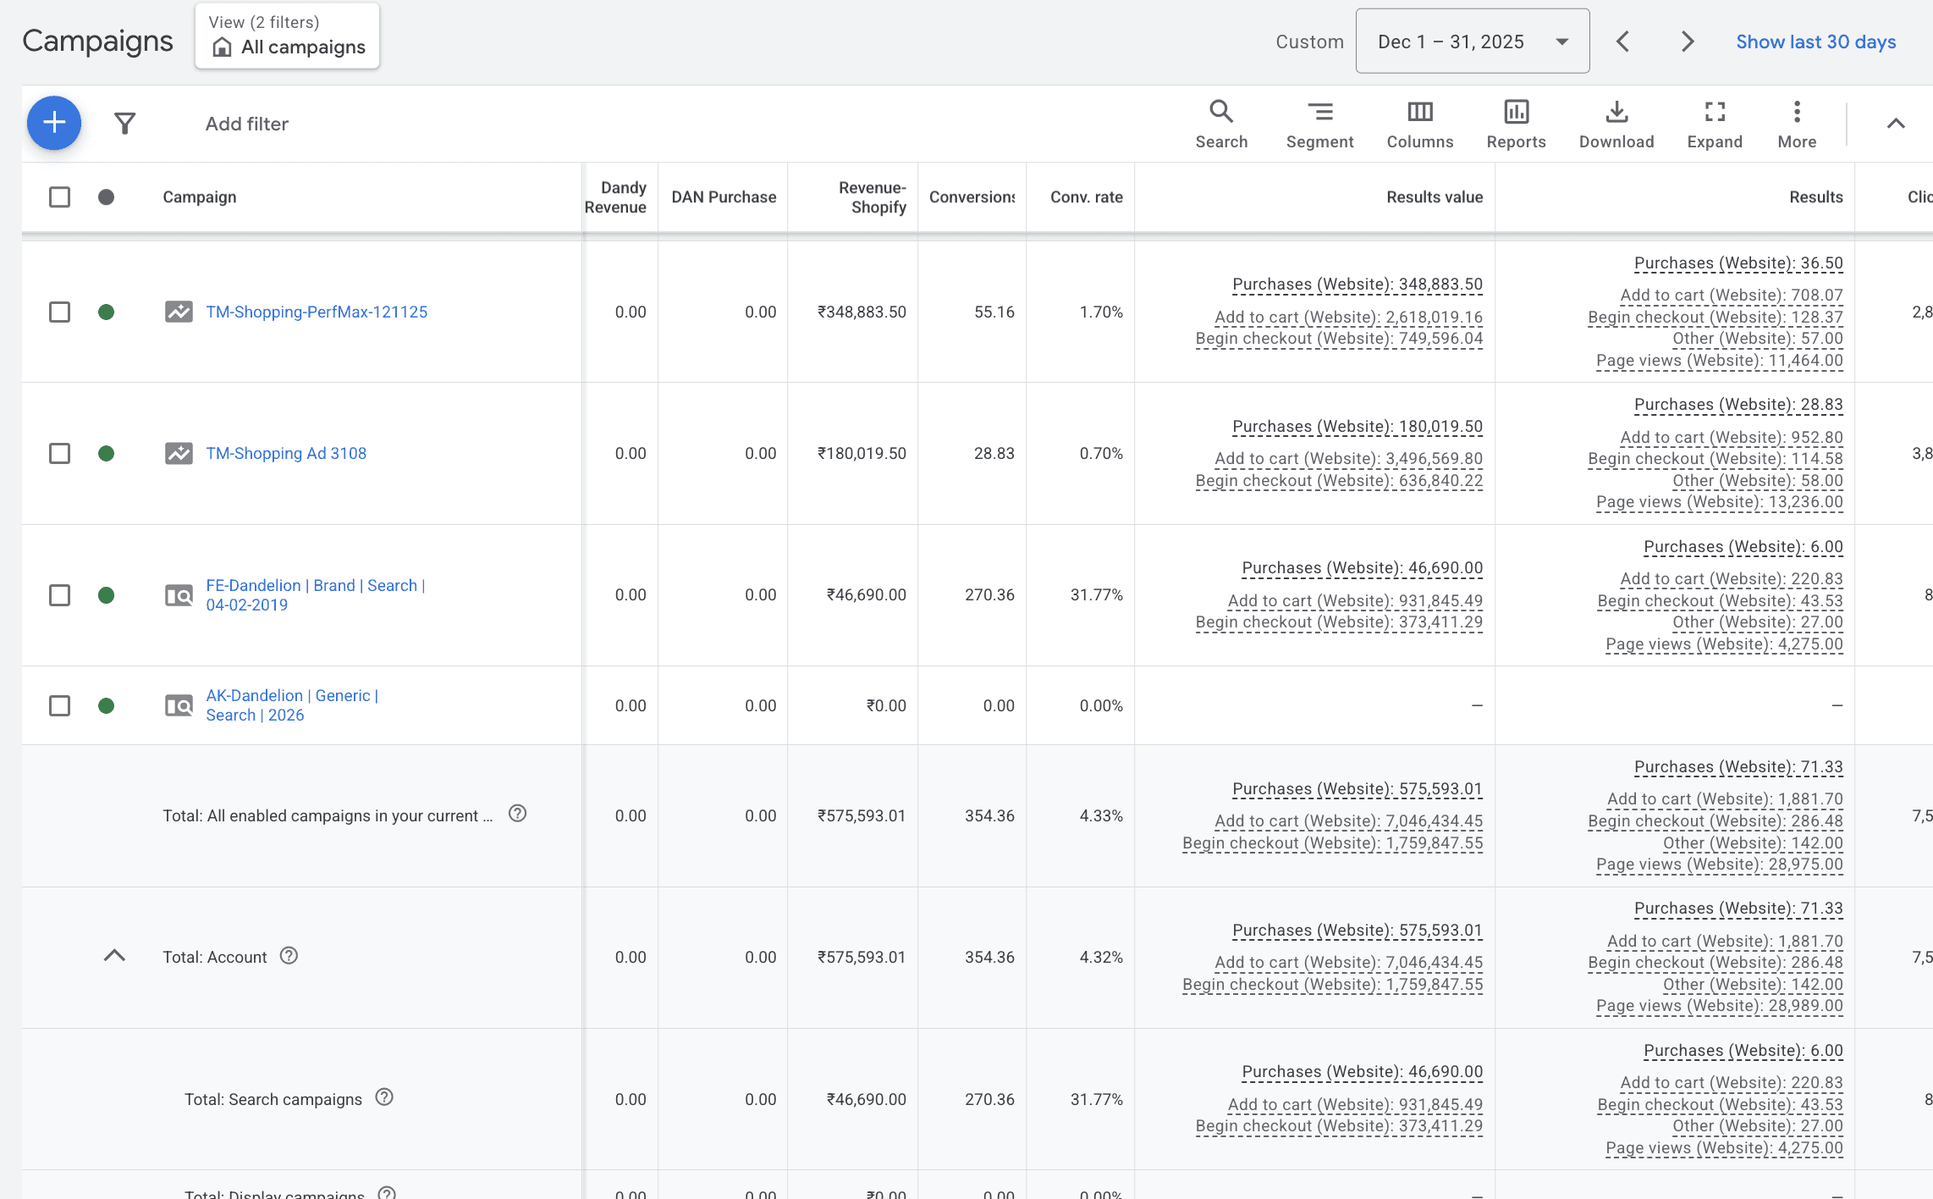Screen dimensions: 1933x1199
Task: Sort by Conversions column
Action: [x=972, y=197]
